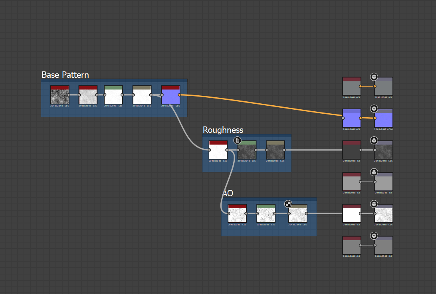Select the light gray output node in fourth row

(x=383, y=182)
